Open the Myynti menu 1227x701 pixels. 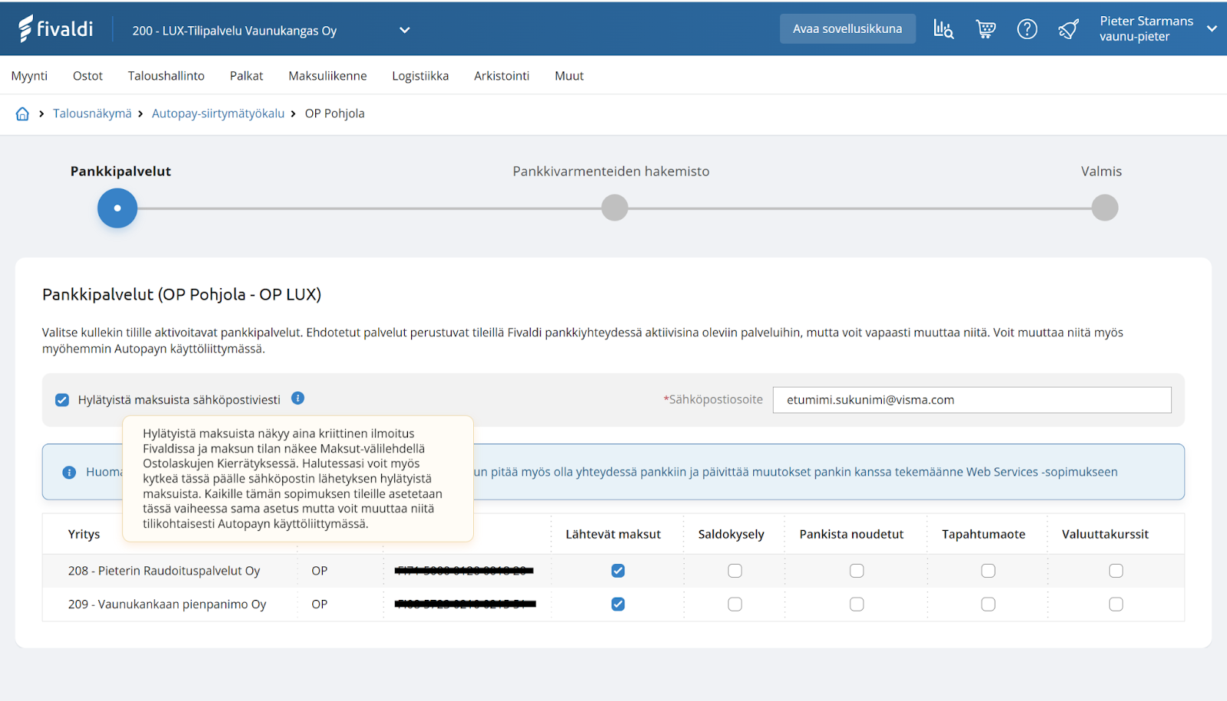[x=29, y=76]
